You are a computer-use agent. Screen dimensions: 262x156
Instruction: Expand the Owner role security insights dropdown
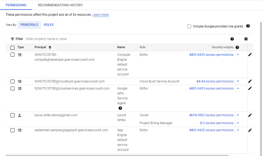pos(238,115)
